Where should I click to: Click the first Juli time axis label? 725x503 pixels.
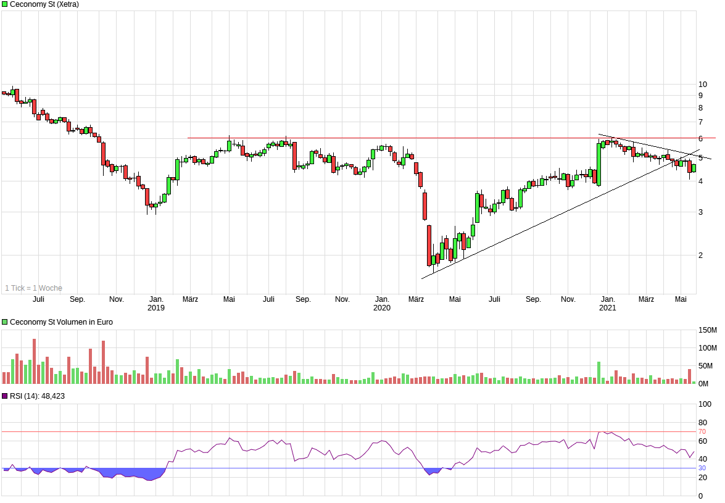pyautogui.click(x=38, y=299)
